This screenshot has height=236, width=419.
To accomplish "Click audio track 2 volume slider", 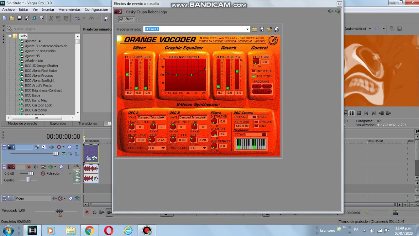I will click(x=30, y=173).
